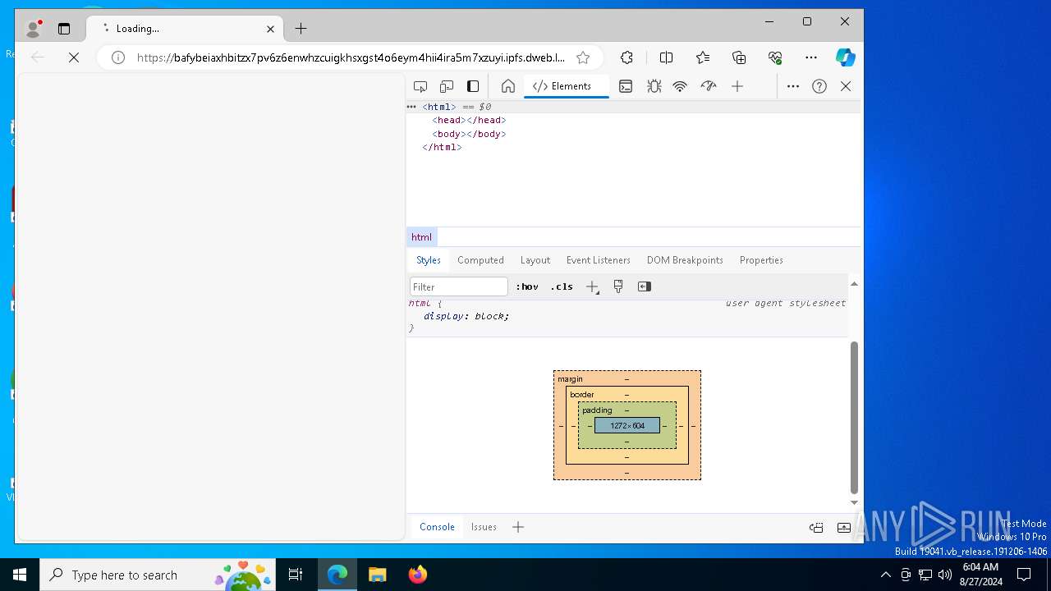Switch to the Styles tab
1051x591 pixels.
pos(429,260)
